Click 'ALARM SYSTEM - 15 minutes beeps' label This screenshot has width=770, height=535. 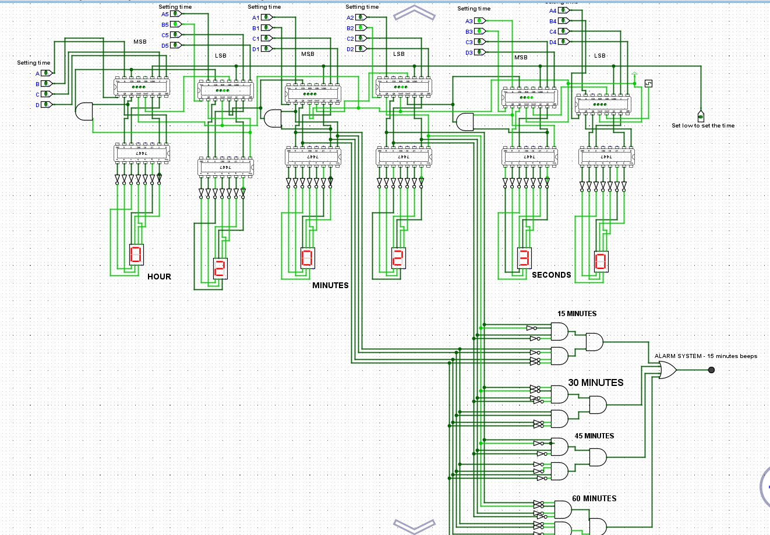coord(706,356)
